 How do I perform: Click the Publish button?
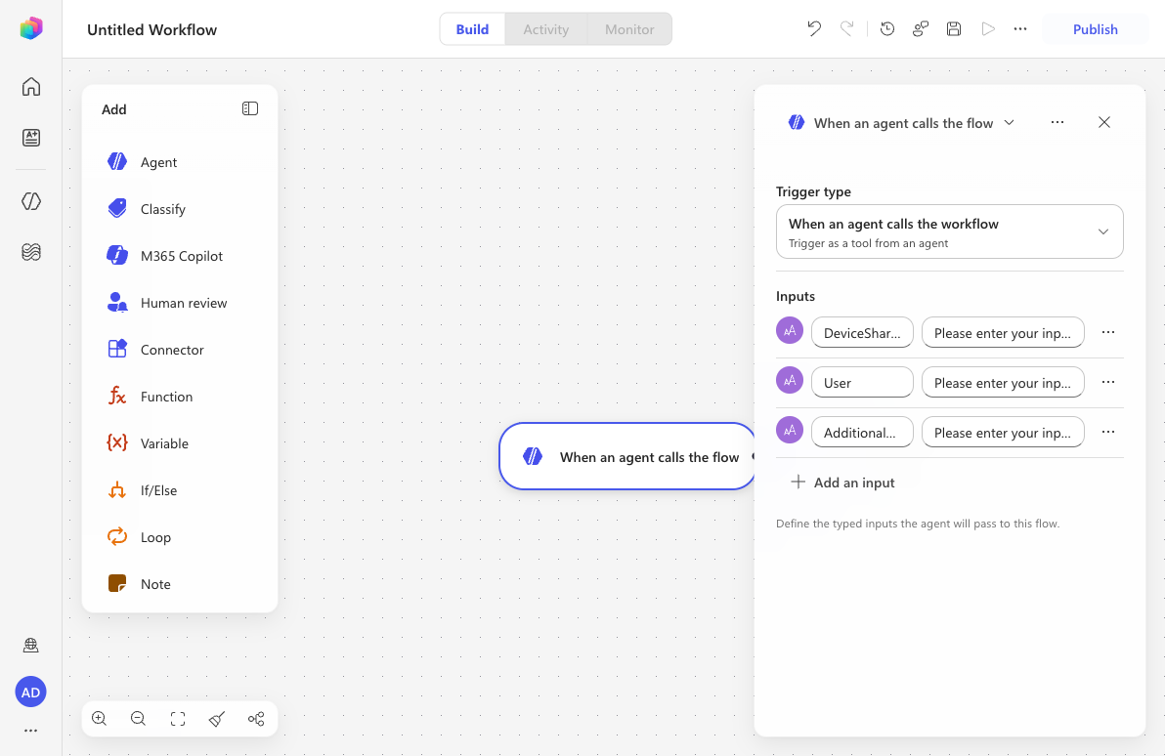(x=1095, y=29)
